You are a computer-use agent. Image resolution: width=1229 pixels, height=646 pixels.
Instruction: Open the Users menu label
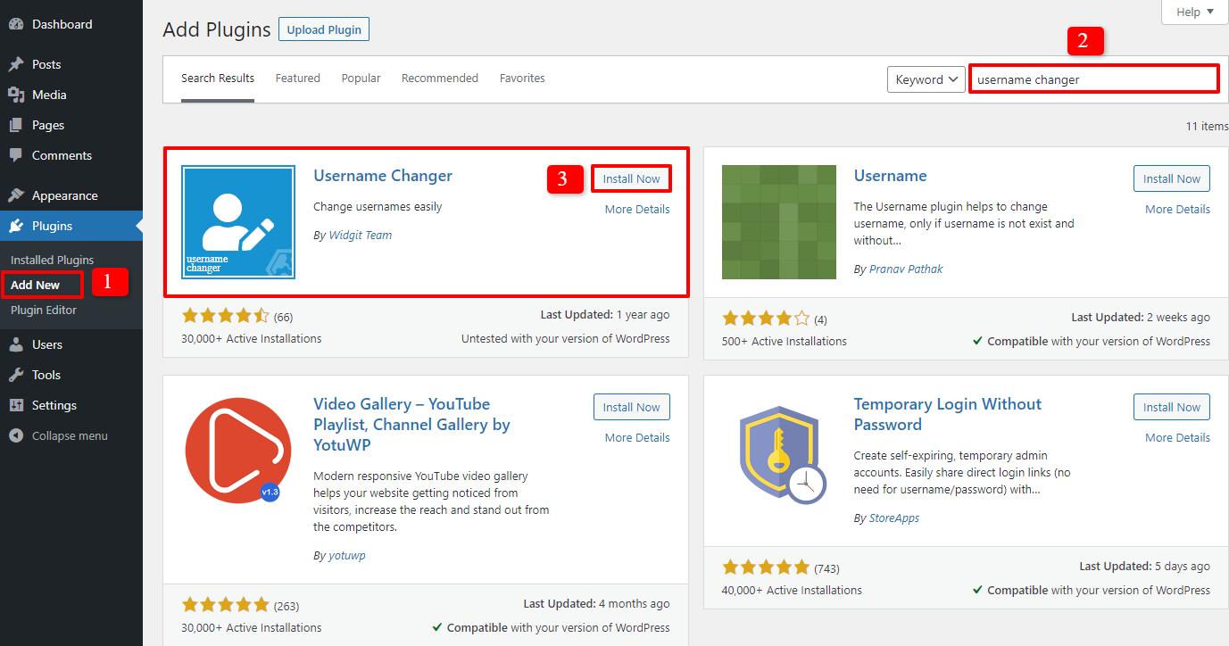pyautogui.click(x=47, y=344)
